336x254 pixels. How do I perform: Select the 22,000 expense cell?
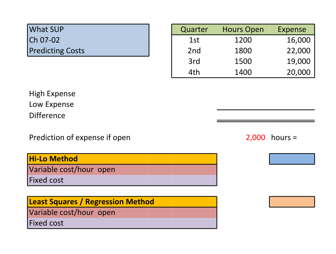click(292, 51)
